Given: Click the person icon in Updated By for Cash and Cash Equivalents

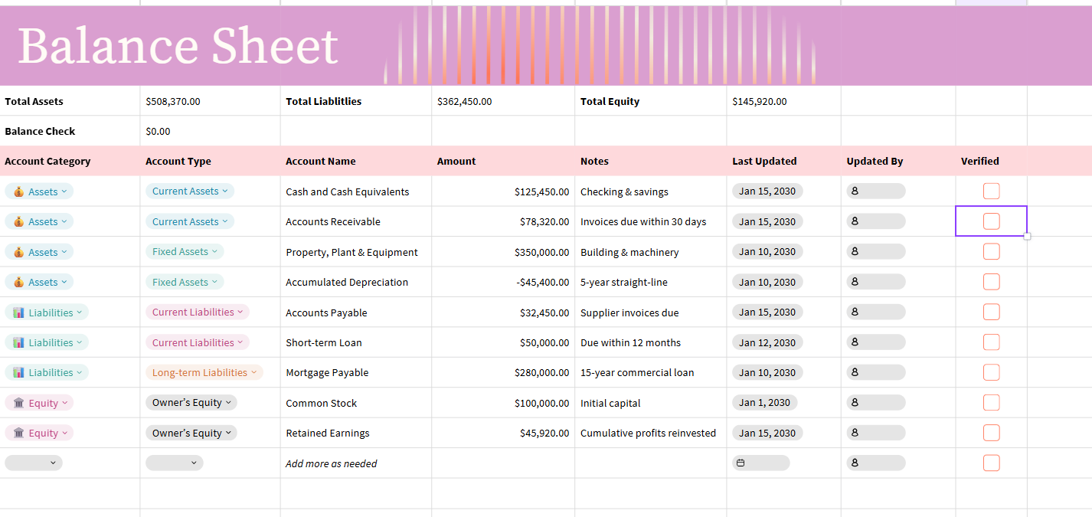Looking at the screenshot, I should 854,191.
